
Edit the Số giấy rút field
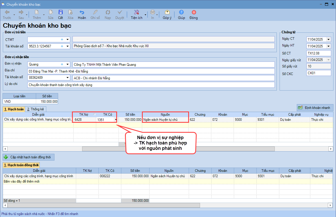pyautogui.click(x=319, y=66)
